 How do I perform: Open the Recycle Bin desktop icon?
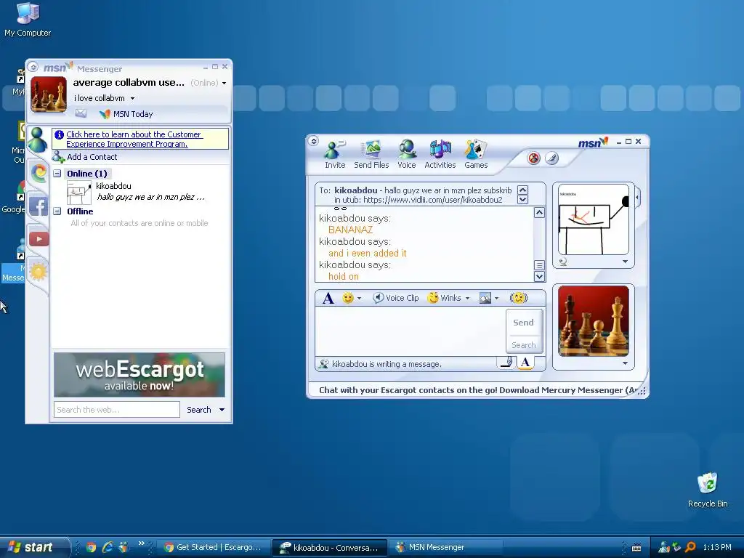click(708, 490)
